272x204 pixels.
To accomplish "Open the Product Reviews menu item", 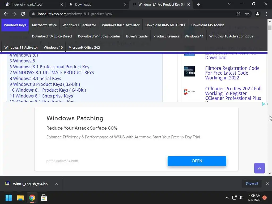I will click(x=166, y=36).
